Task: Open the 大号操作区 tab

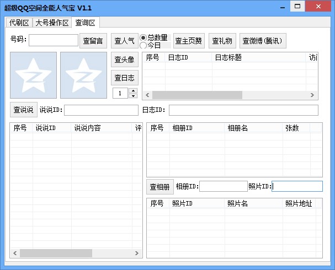Action: click(x=52, y=23)
